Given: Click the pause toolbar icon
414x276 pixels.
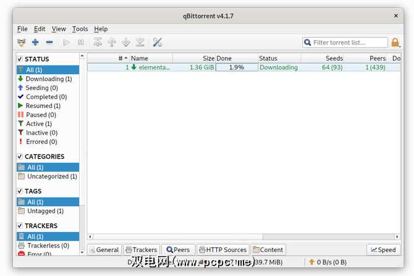Looking at the screenshot, I should click(x=80, y=42).
